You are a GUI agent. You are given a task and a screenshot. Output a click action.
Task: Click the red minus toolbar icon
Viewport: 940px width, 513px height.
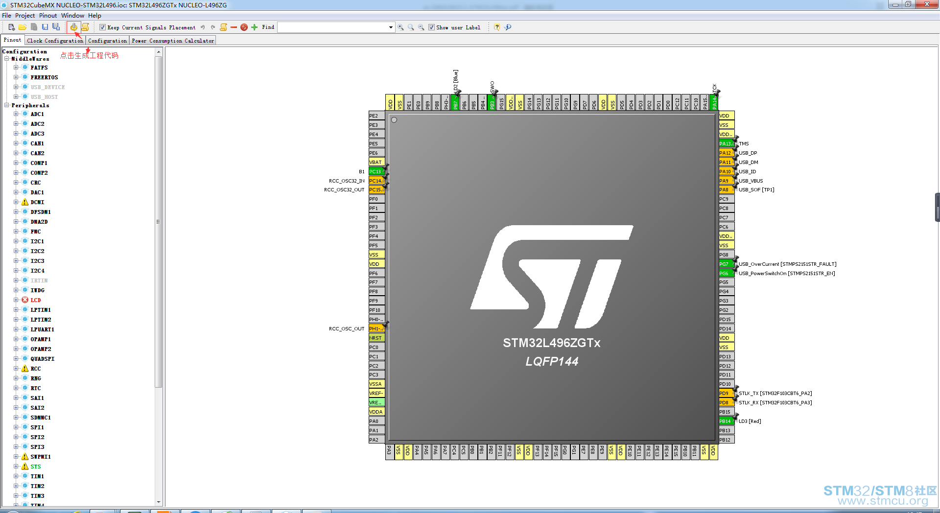tap(234, 27)
